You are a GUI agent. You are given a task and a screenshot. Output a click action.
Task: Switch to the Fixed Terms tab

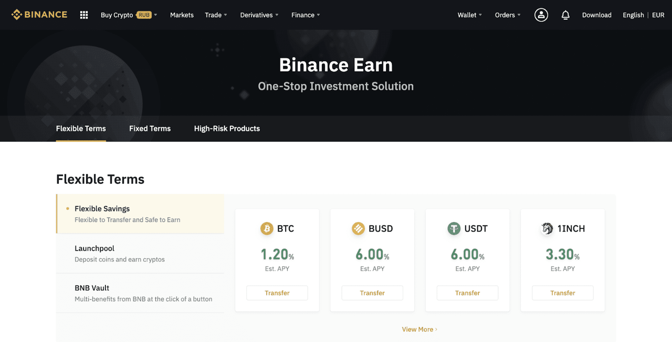pos(150,128)
